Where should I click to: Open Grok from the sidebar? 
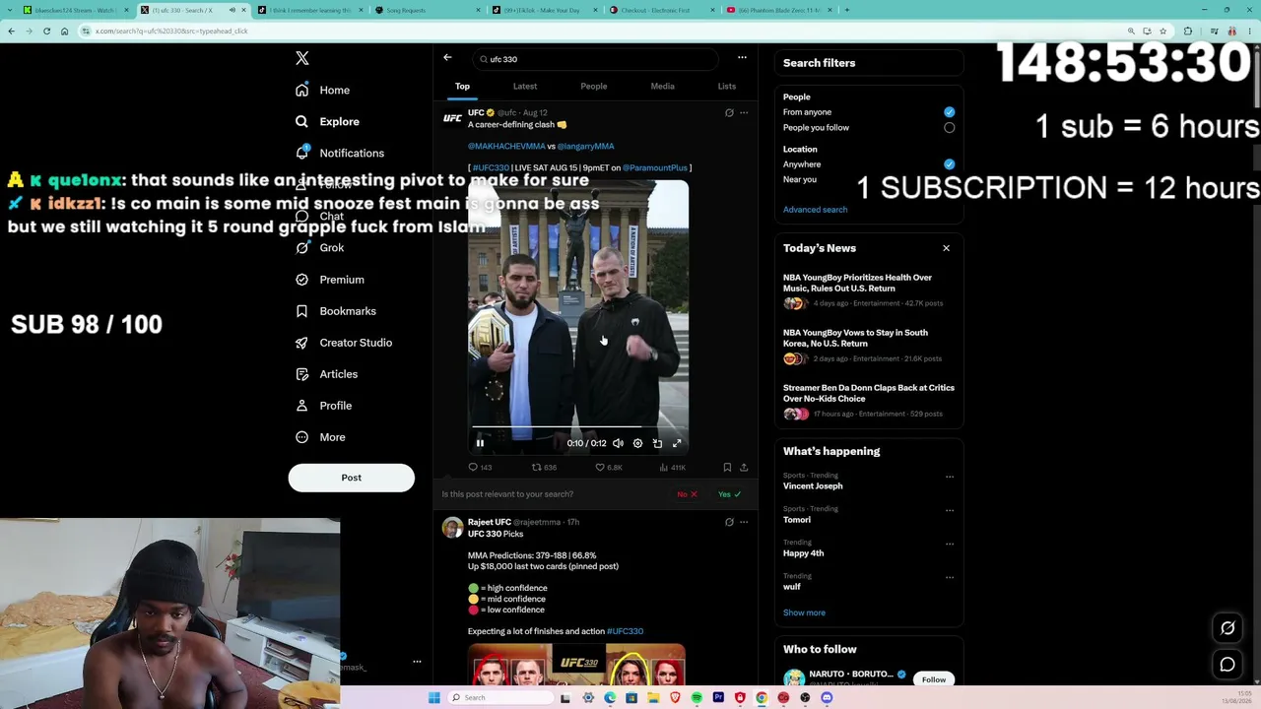pyautogui.click(x=319, y=248)
